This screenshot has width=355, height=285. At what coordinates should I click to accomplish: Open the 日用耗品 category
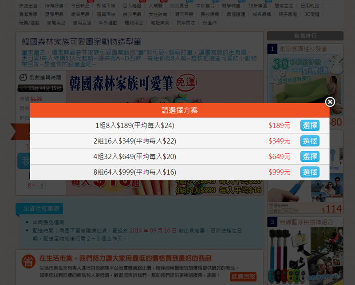click(310, 6)
